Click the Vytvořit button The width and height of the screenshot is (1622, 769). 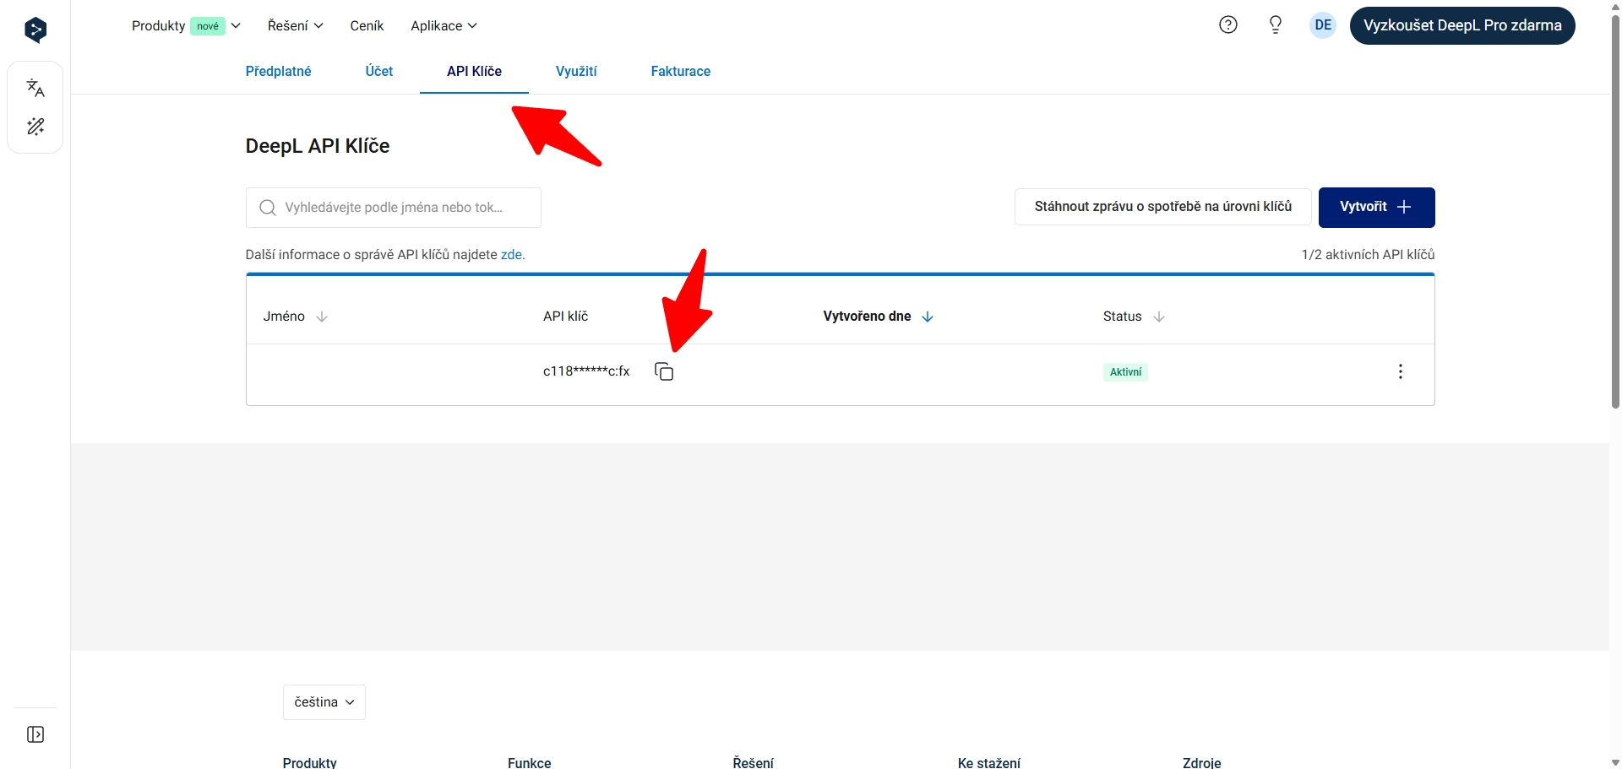[x=1377, y=207]
